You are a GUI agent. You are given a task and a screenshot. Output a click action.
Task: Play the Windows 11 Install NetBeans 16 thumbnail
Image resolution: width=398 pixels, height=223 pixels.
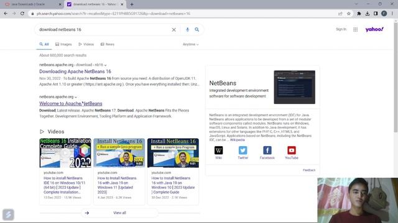119,153
